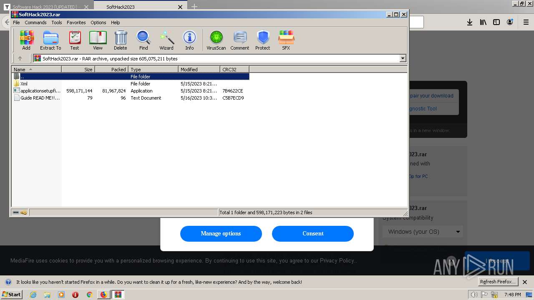Click the Windows Start button
The width and height of the screenshot is (534, 300).
(x=12, y=294)
